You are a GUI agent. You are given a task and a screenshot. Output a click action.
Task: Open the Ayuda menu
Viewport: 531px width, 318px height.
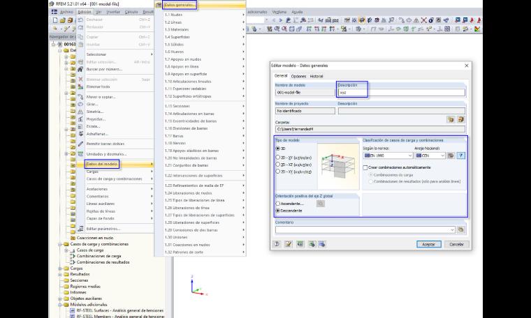click(x=297, y=12)
